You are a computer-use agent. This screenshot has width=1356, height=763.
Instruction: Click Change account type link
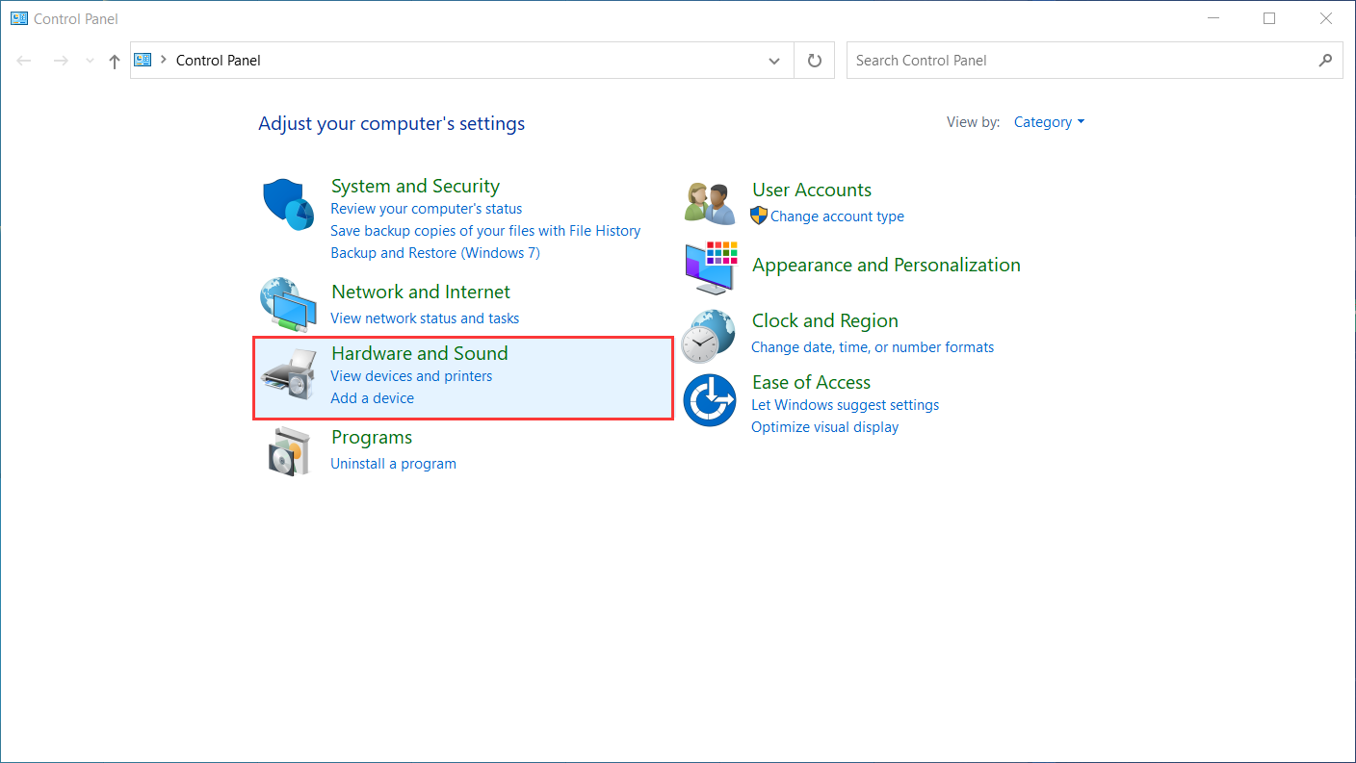click(x=837, y=216)
